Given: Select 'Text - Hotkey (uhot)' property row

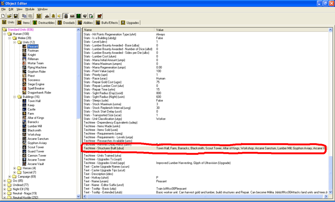Looking at the screenshot, I should click(205, 178).
